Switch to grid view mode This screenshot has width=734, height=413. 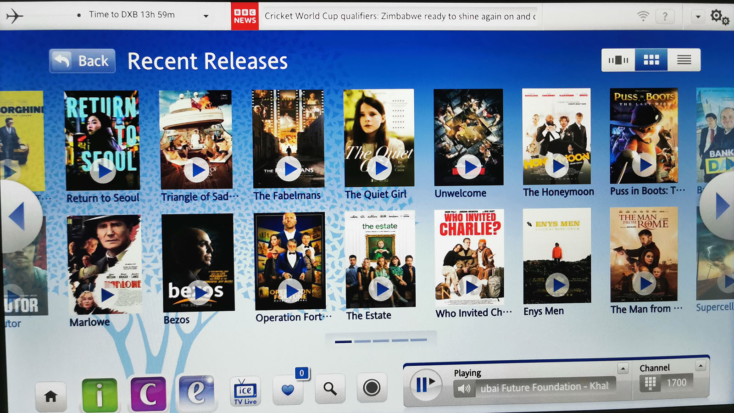pyautogui.click(x=651, y=60)
